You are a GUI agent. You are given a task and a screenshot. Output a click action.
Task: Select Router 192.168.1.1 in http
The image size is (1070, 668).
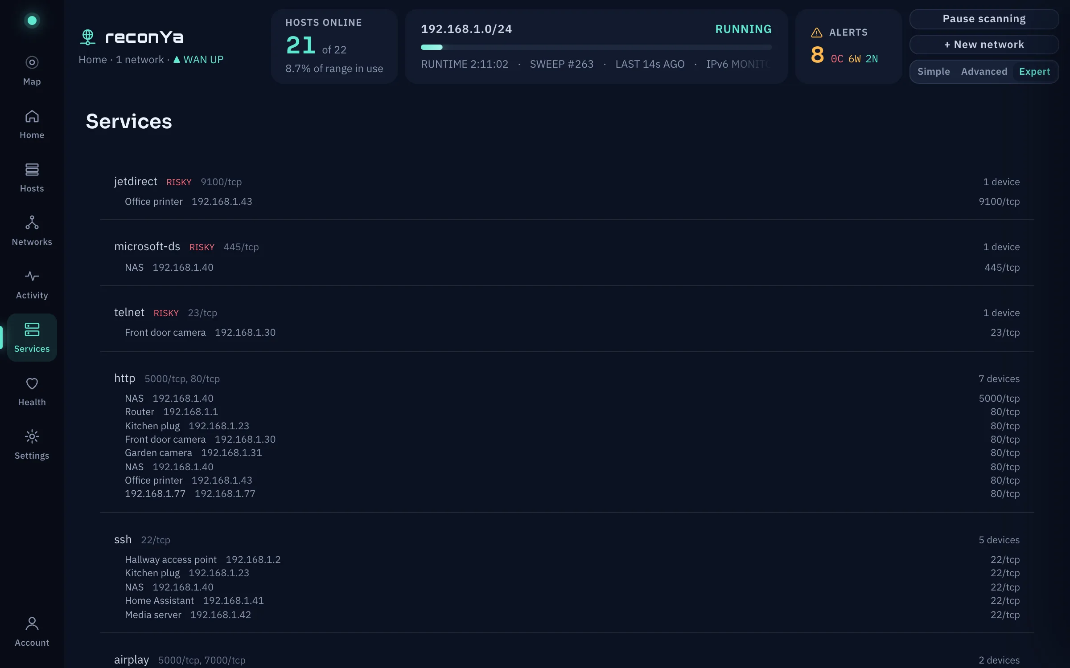572,412
